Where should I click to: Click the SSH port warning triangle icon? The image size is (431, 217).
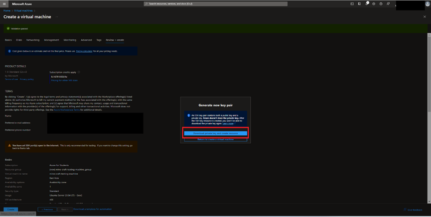tap(9, 146)
